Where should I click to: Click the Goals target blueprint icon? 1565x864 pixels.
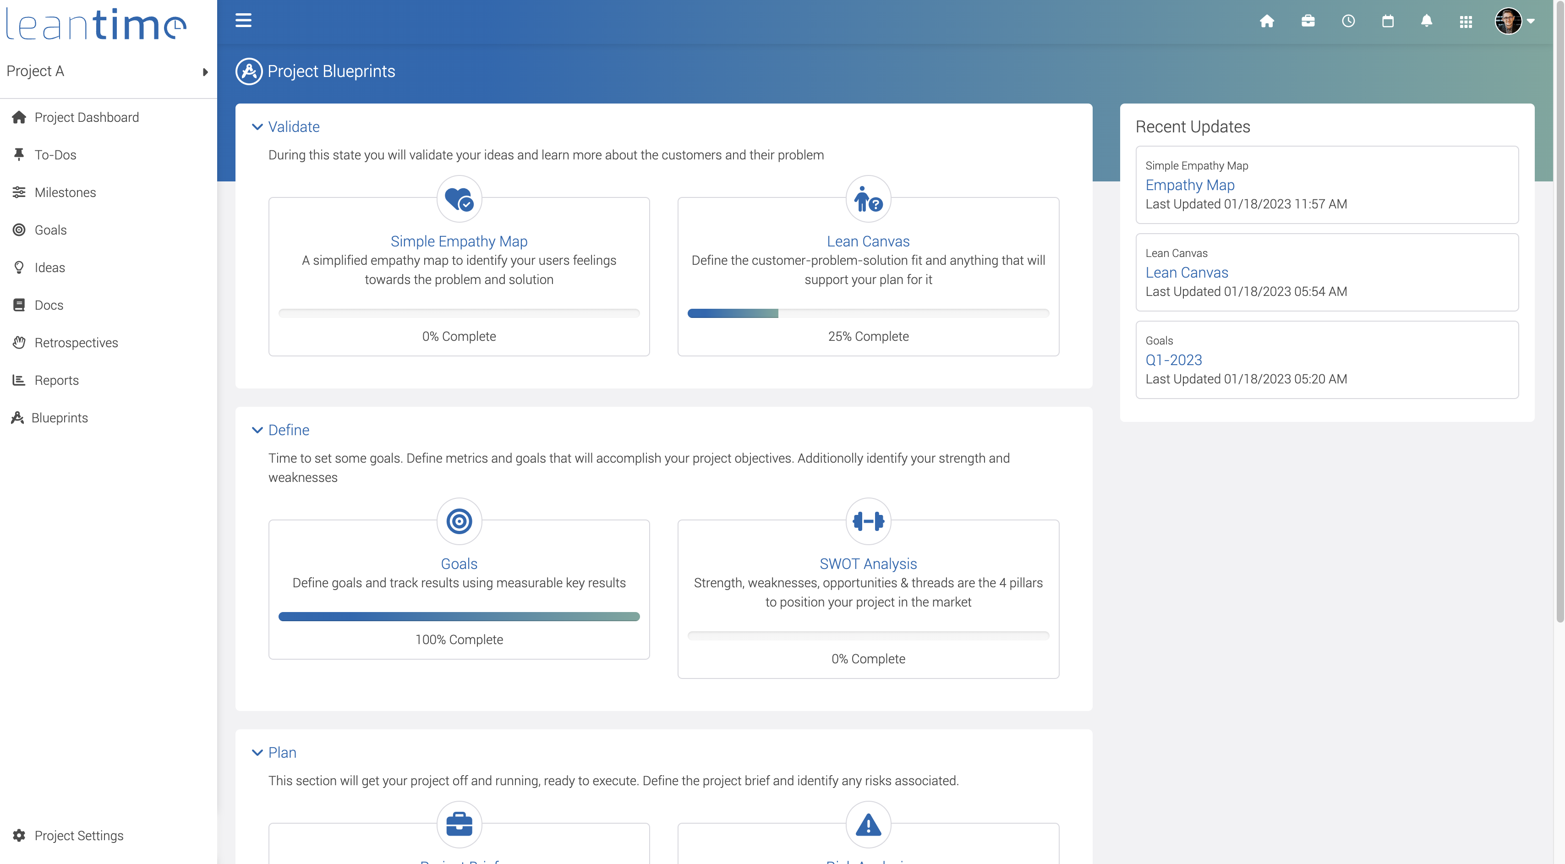(x=459, y=521)
